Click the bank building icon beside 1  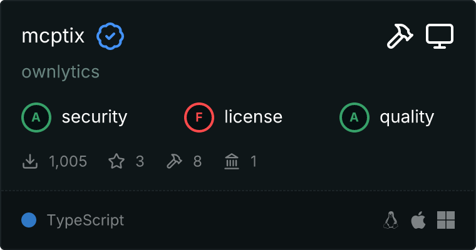click(232, 162)
